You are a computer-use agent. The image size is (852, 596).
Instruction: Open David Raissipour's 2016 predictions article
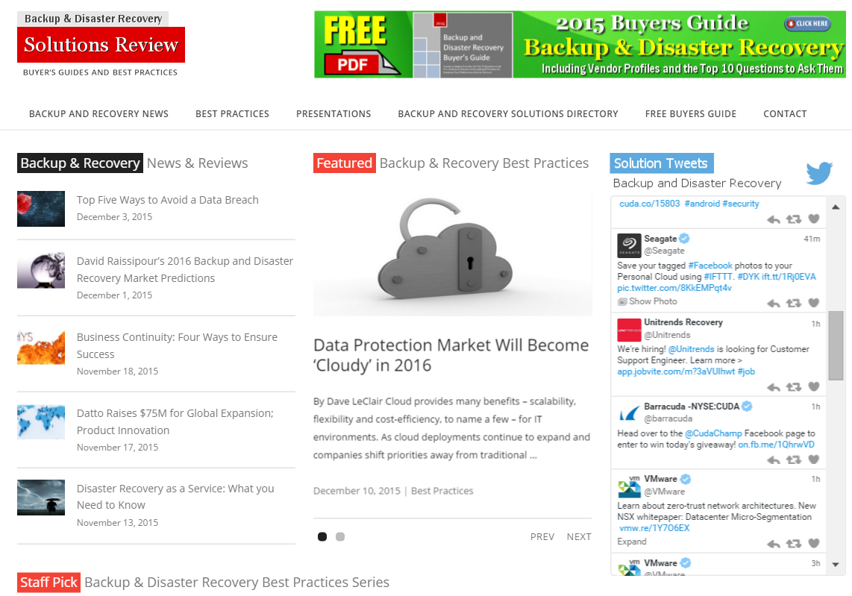coord(185,269)
